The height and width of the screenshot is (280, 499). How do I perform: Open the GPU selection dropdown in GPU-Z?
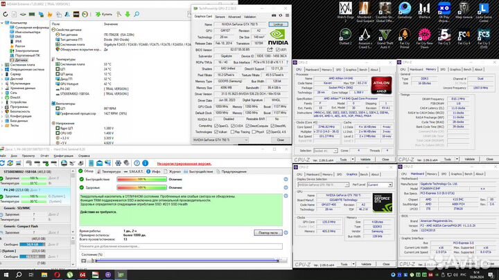click(x=220, y=140)
